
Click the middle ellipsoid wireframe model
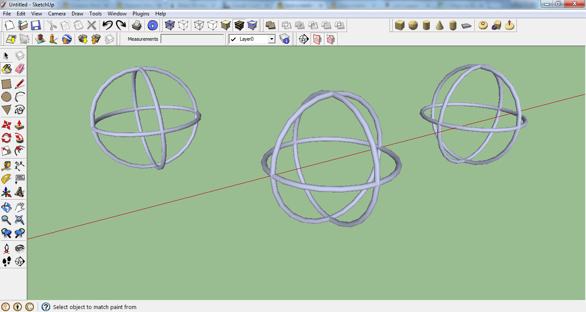click(331, 159)
